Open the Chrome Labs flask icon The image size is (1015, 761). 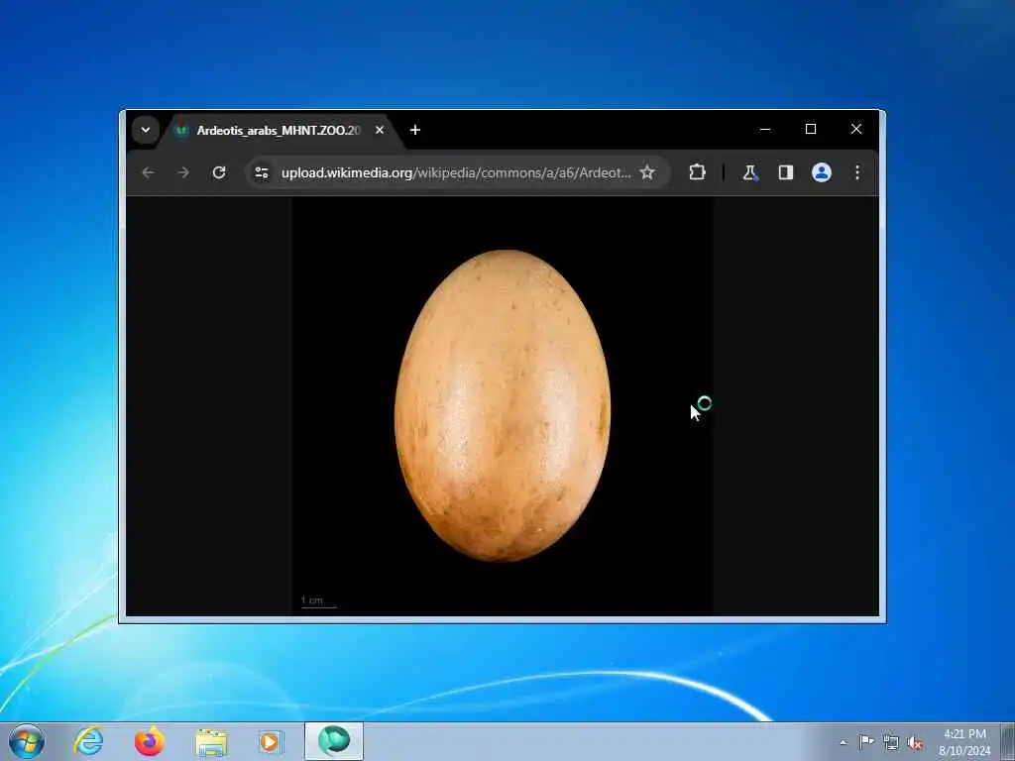click(749, 172)
